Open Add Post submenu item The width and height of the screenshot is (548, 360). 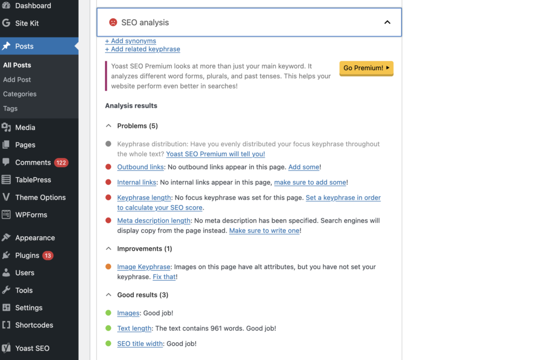pos(17,80)
